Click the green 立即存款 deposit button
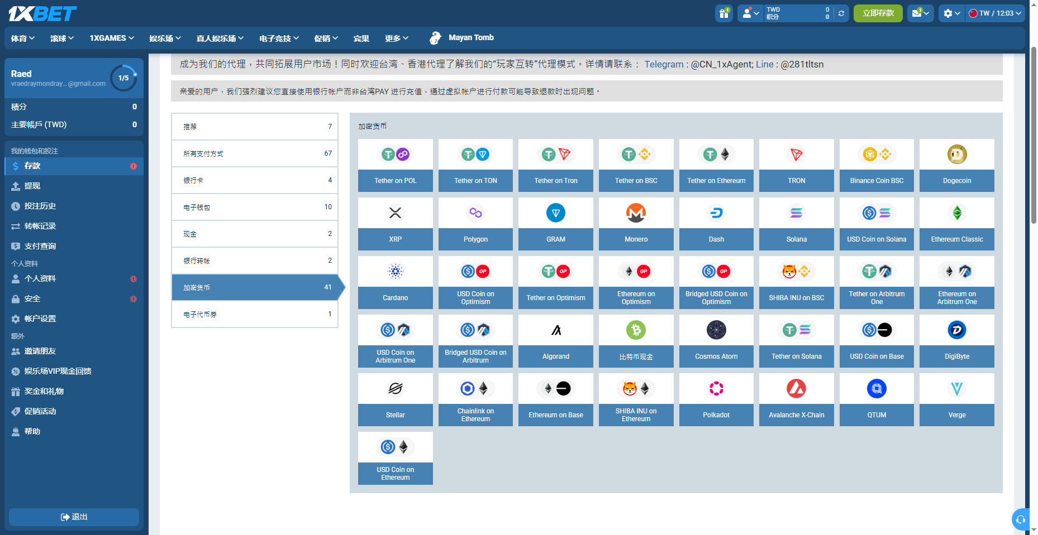The height and width of the screenshot is (535, 1038). 878,13
